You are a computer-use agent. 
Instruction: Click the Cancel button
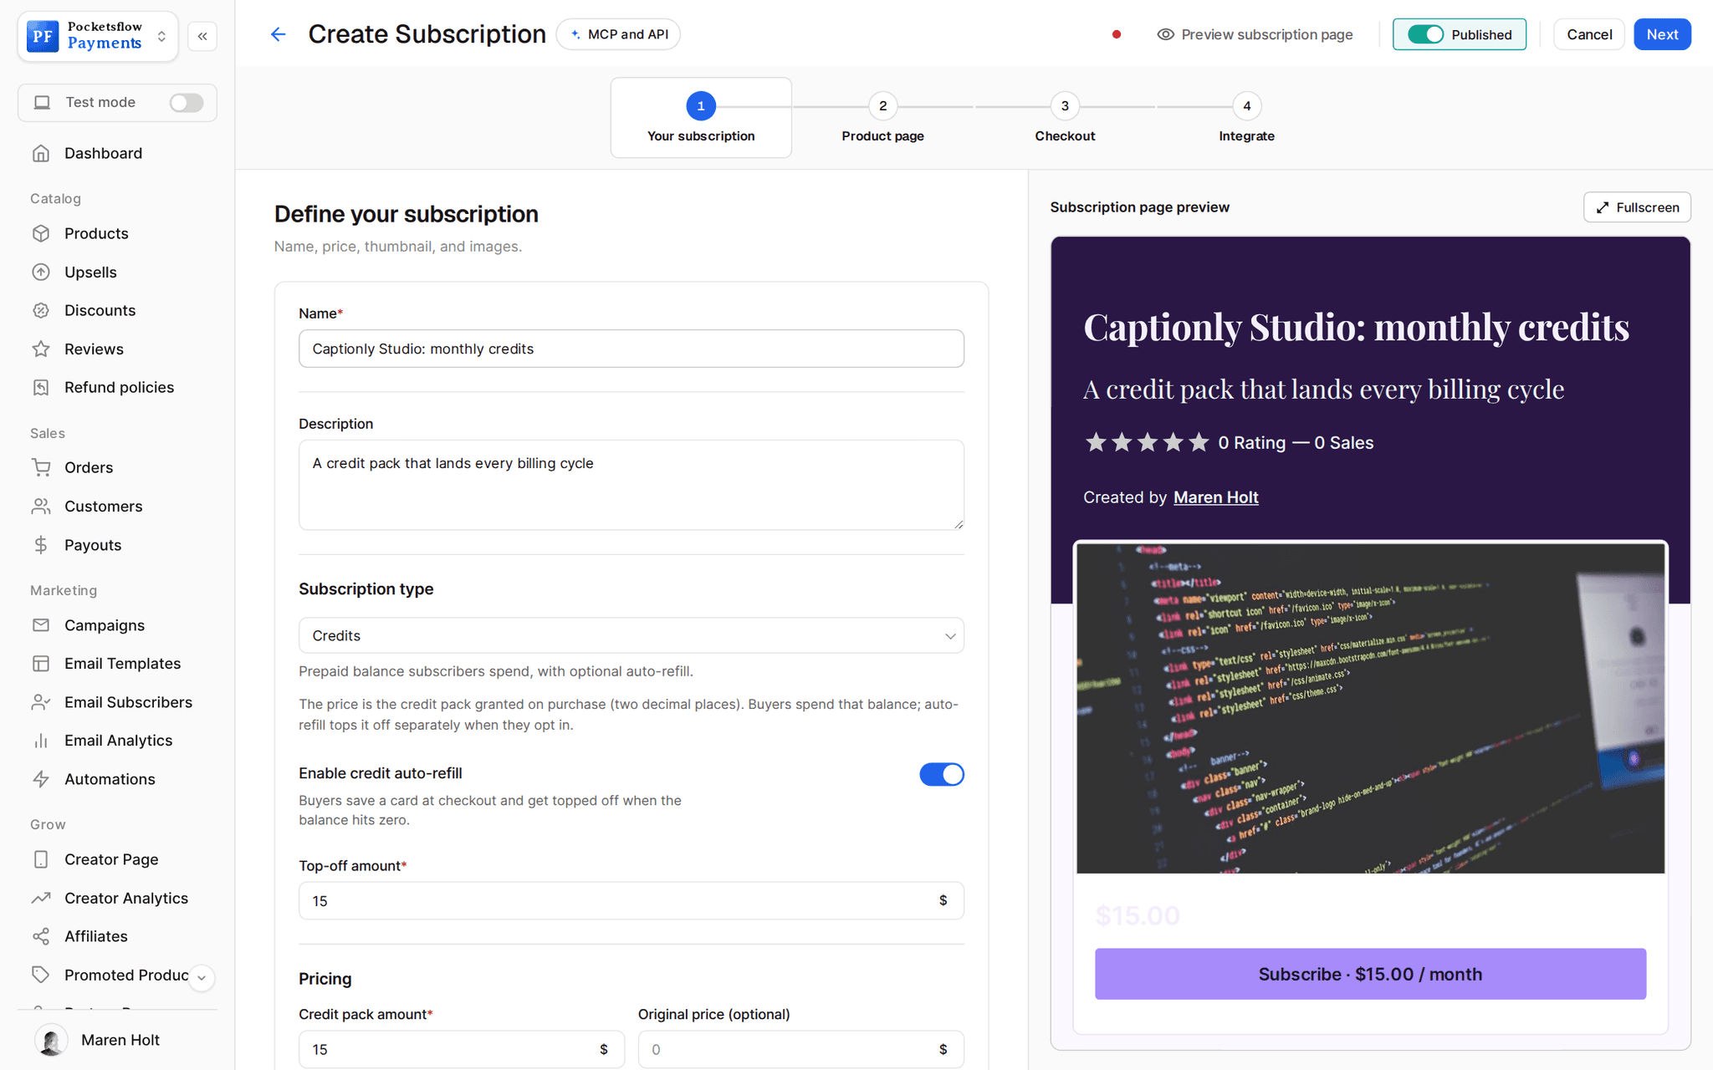(1589, 34)
